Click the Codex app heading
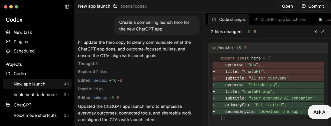Viewport: 331px width, 126px height. (14, 20)
